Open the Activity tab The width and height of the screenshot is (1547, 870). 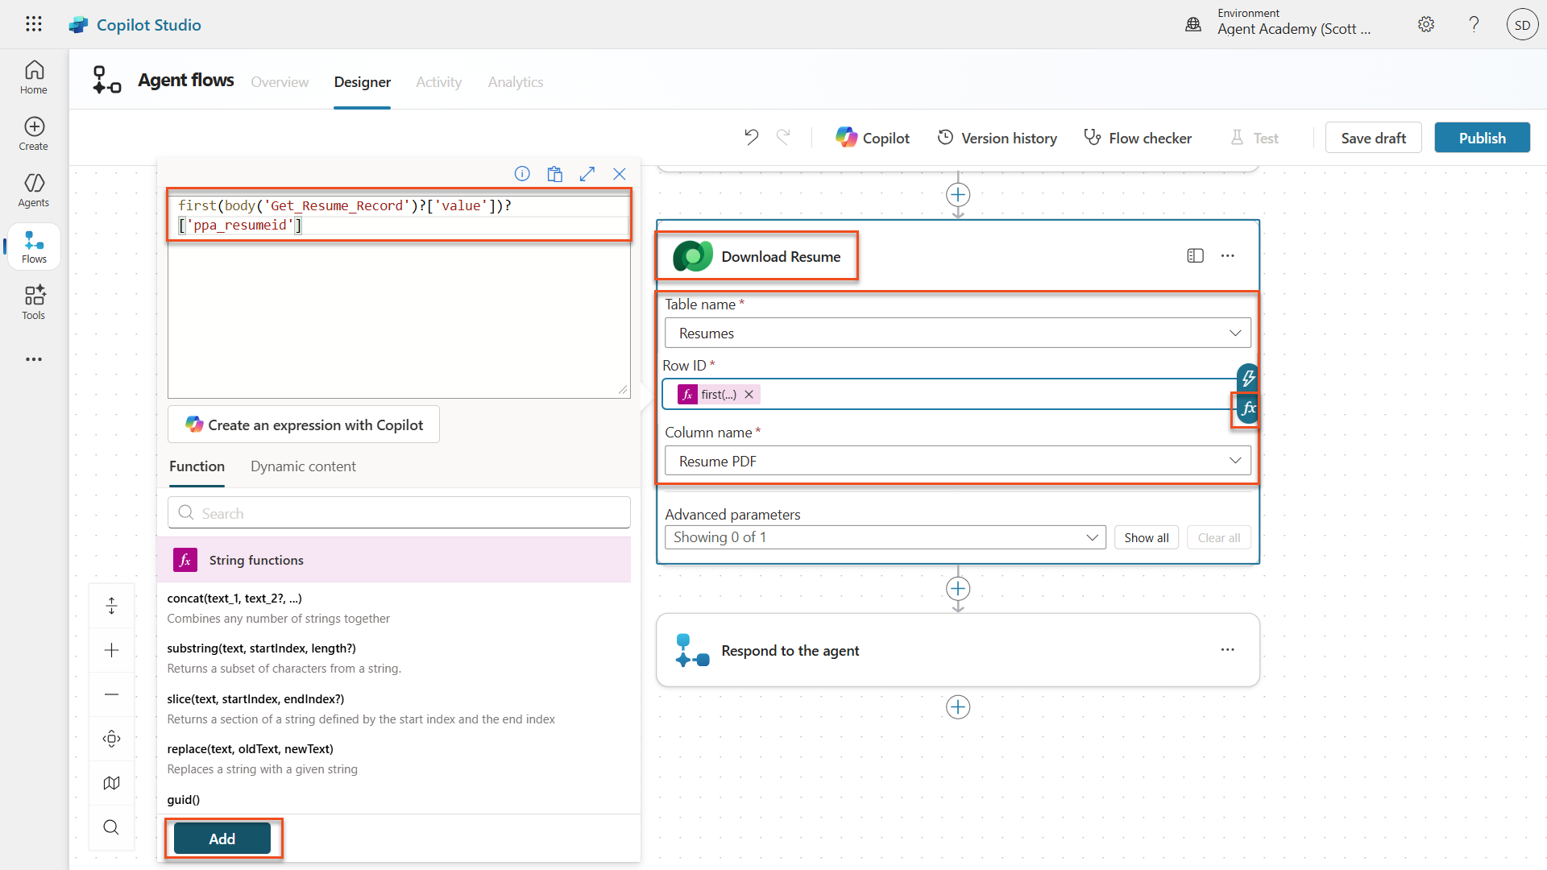coord(438,82)
